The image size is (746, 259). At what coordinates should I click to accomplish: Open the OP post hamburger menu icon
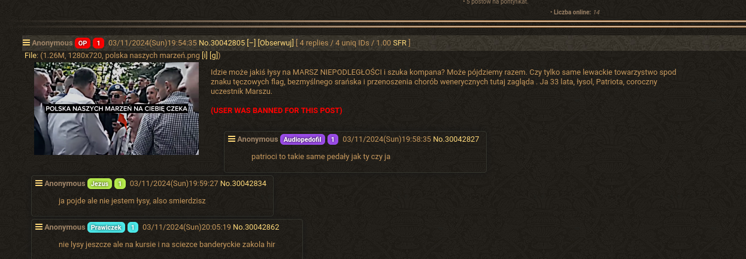[x=26, y=42]
